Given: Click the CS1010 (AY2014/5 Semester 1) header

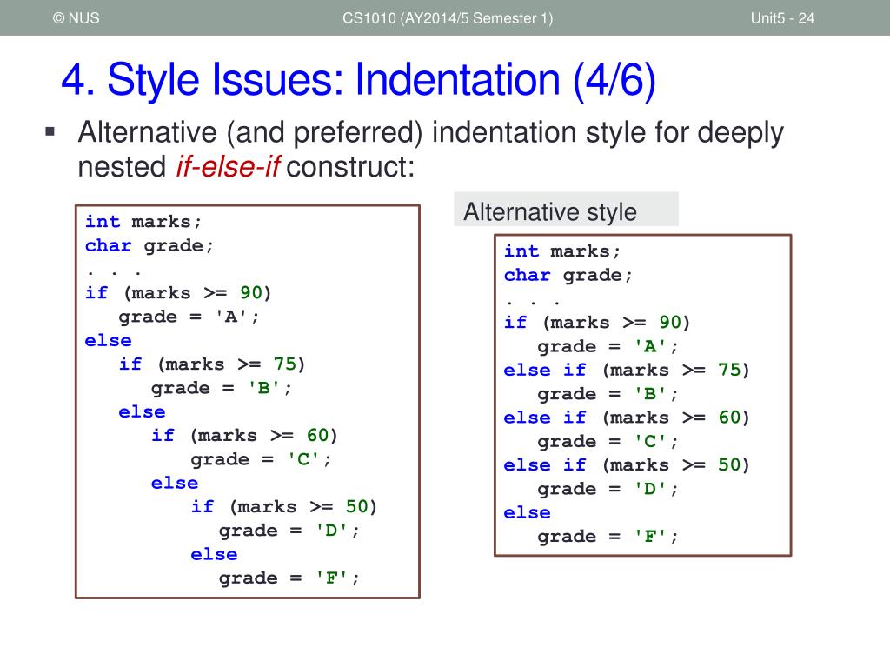Looking at the screenshot, I should click(448, 18).
